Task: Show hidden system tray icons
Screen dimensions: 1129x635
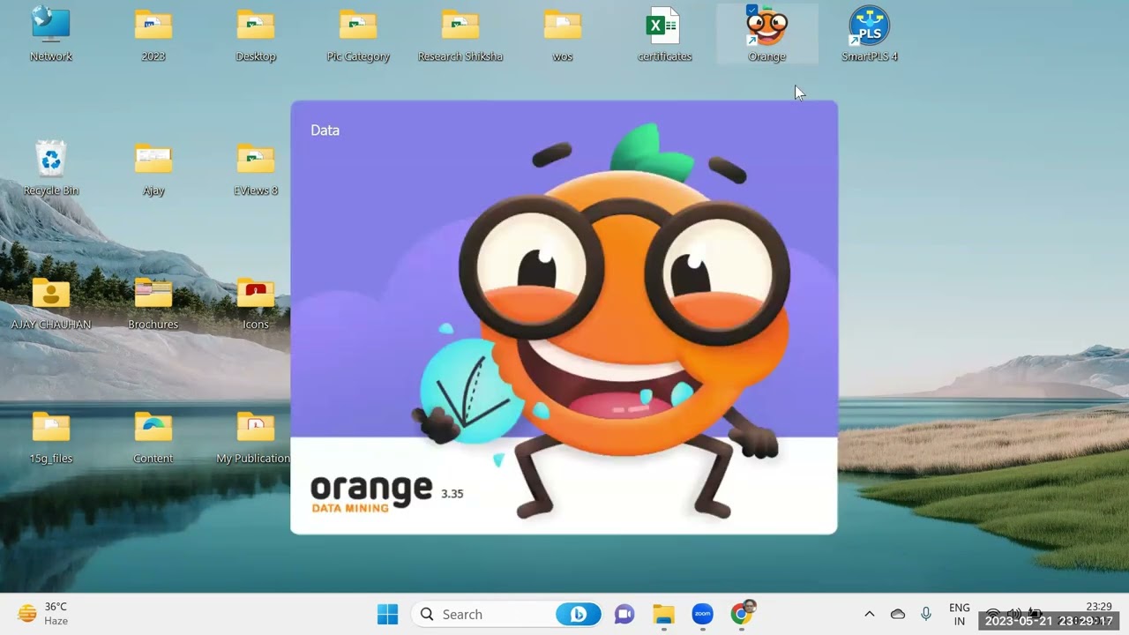Action: point(869,614)
